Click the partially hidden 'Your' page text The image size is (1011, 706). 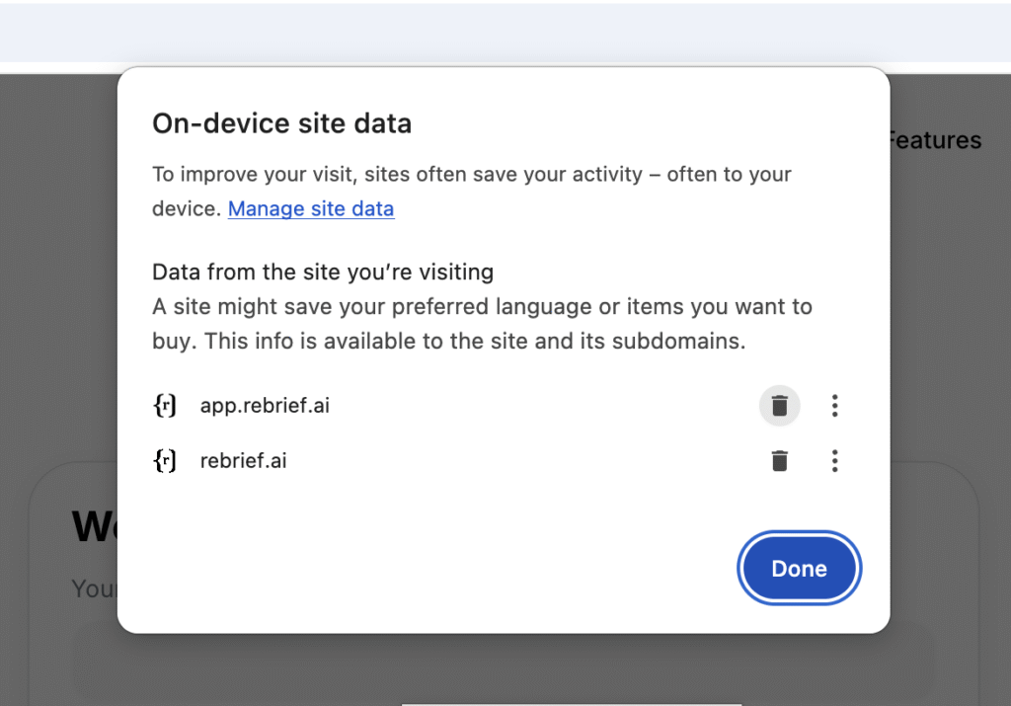pos(94,588)
